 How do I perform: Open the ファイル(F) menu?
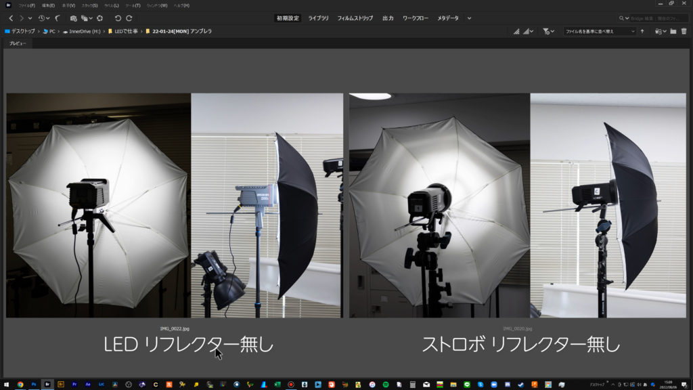(26, 5)
